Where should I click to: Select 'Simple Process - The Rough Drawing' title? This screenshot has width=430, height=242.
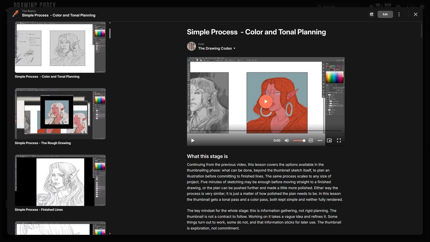coord(43,143)
